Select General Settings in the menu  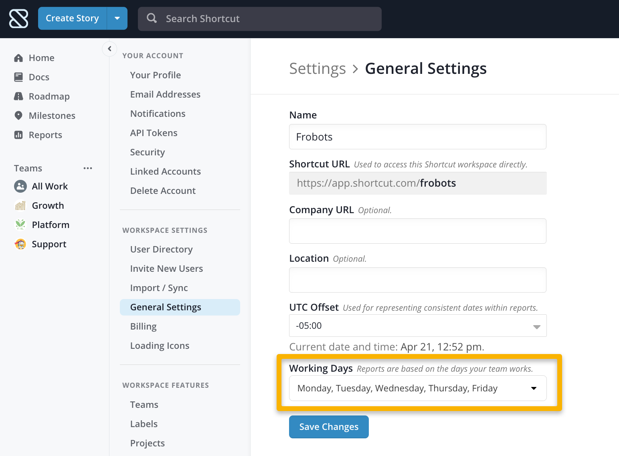pyautogui.click(x=180, y=307)
